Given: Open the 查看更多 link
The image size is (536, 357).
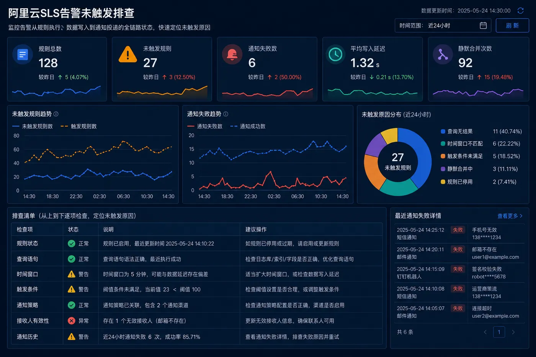Looking at the screenshot, I should [510, 216].
